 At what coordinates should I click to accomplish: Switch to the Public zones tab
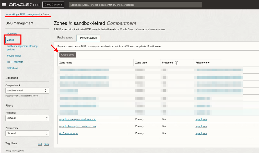65,37
